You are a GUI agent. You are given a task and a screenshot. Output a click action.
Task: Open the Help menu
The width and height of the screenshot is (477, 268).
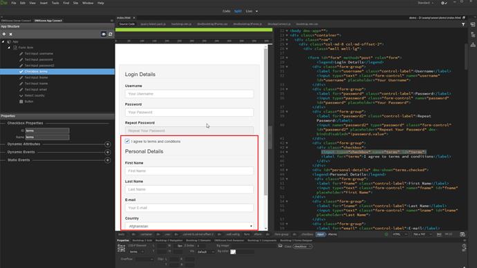tap(101, 3)
